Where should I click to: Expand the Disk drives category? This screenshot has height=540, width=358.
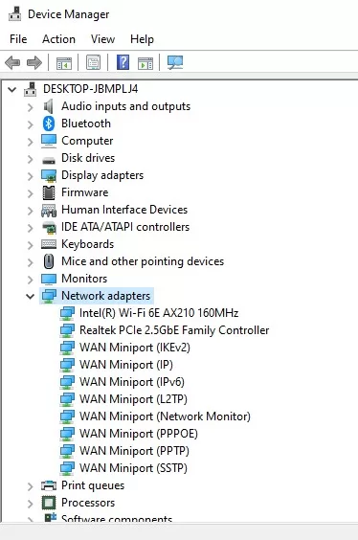click(31, 159)
